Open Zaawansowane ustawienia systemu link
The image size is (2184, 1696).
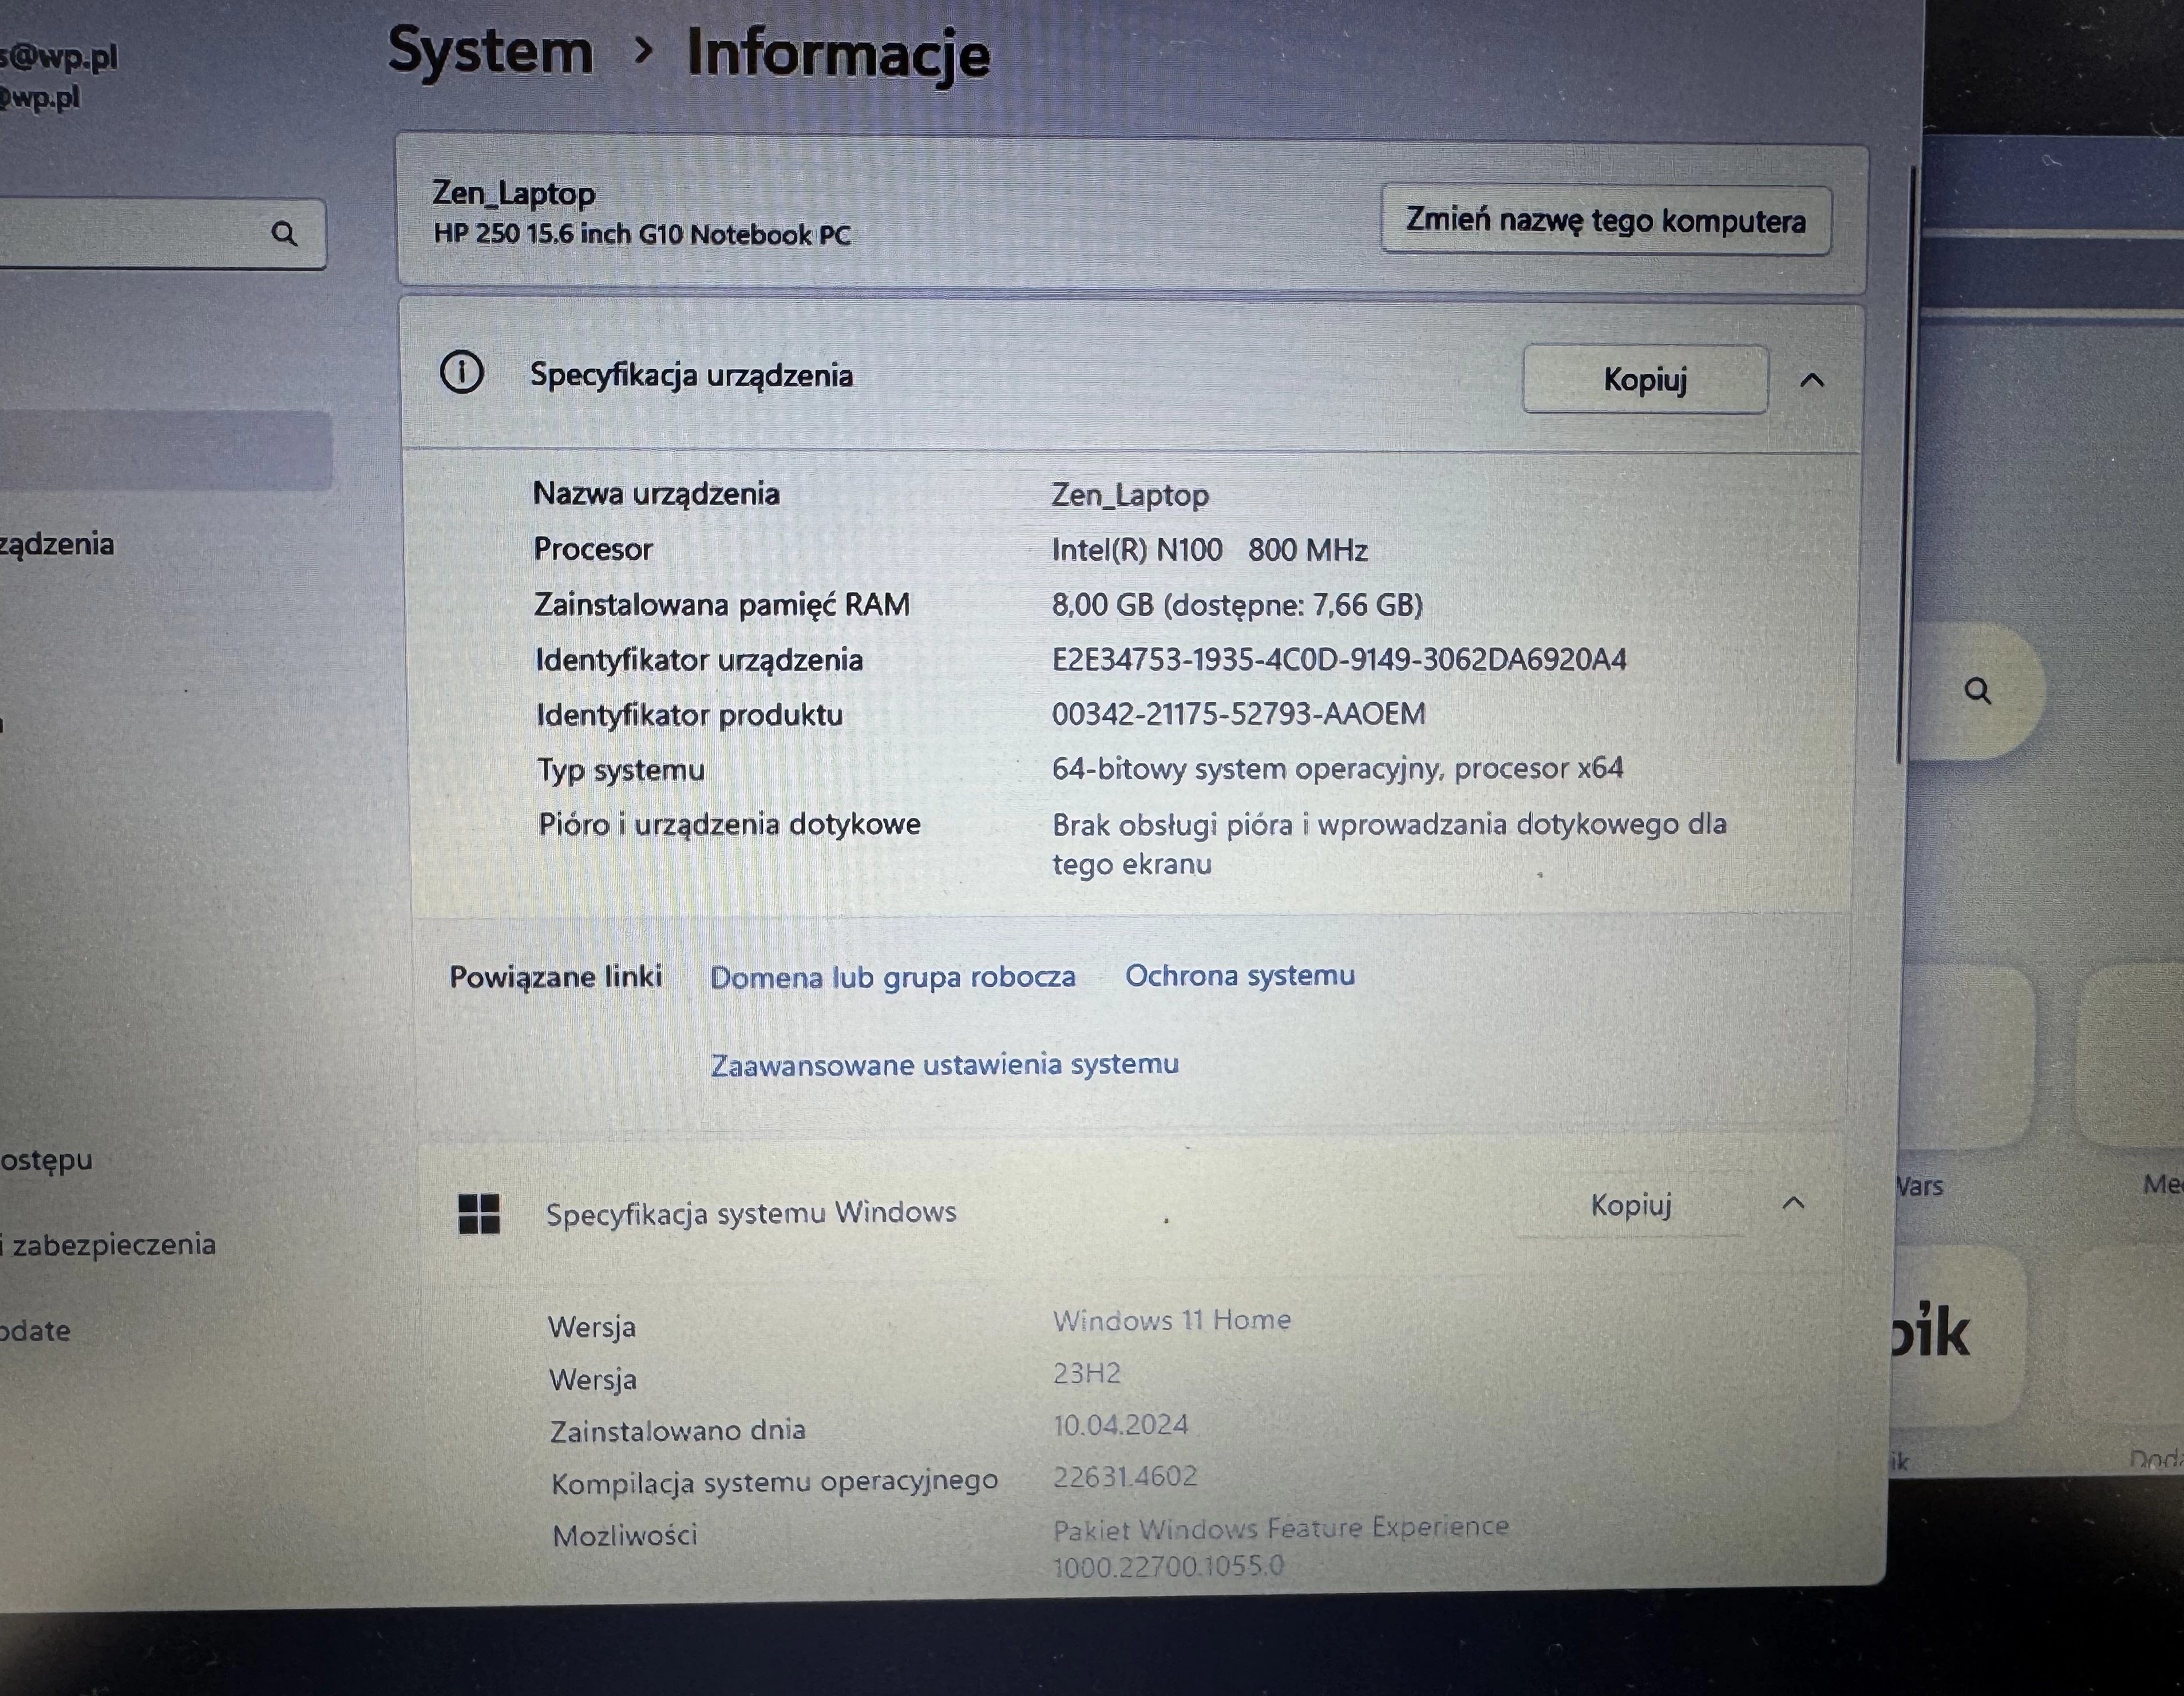coord(945,1064)
